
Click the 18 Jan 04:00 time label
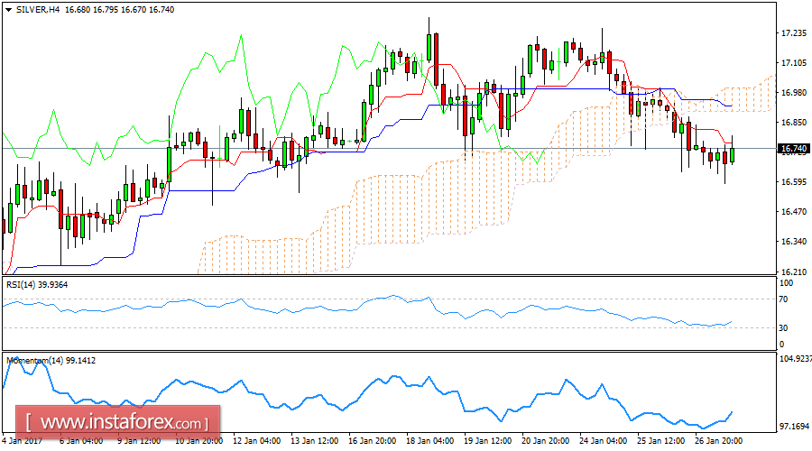click(429, 441)
